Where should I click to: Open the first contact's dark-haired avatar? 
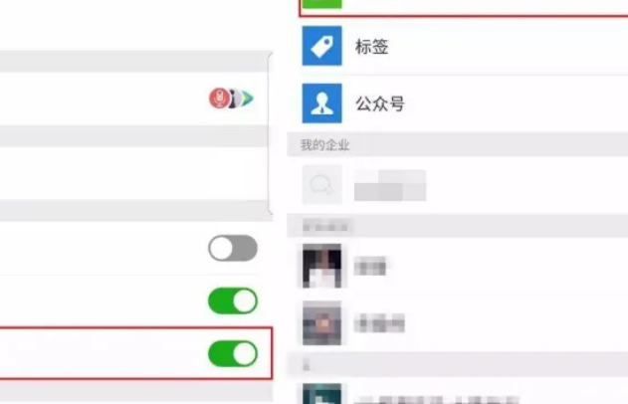point(322,266)
